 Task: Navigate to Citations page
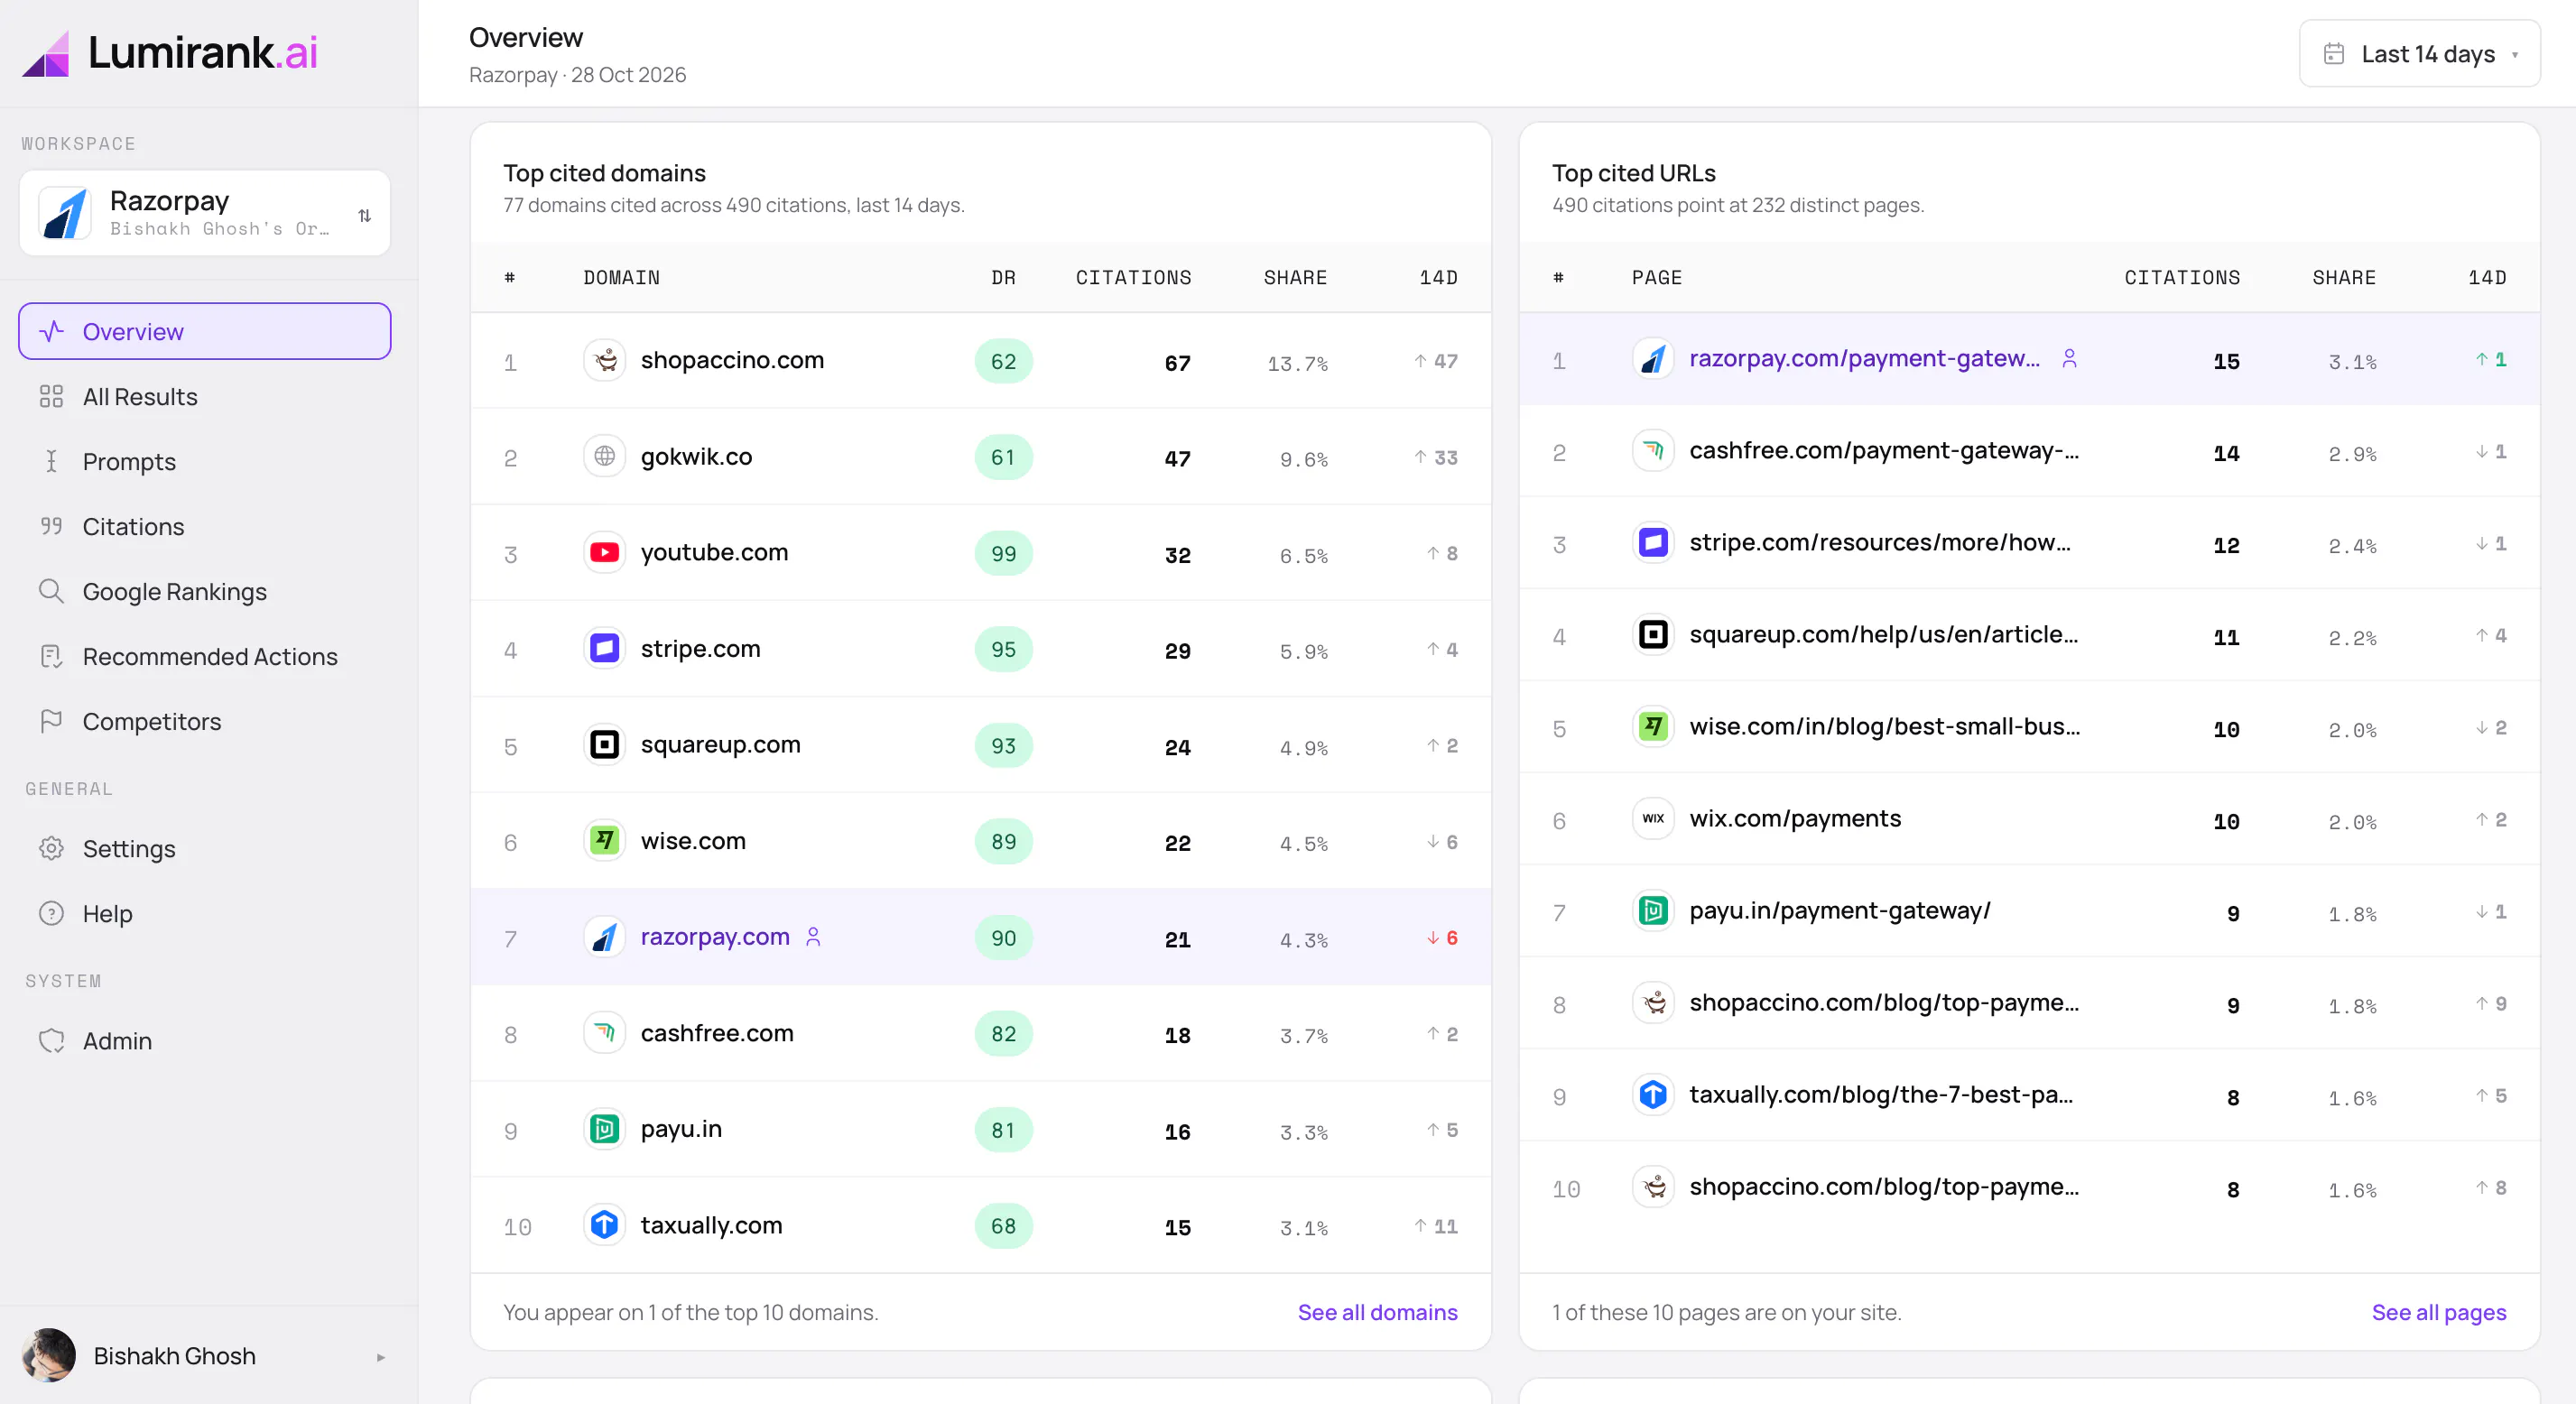point(205,527)
